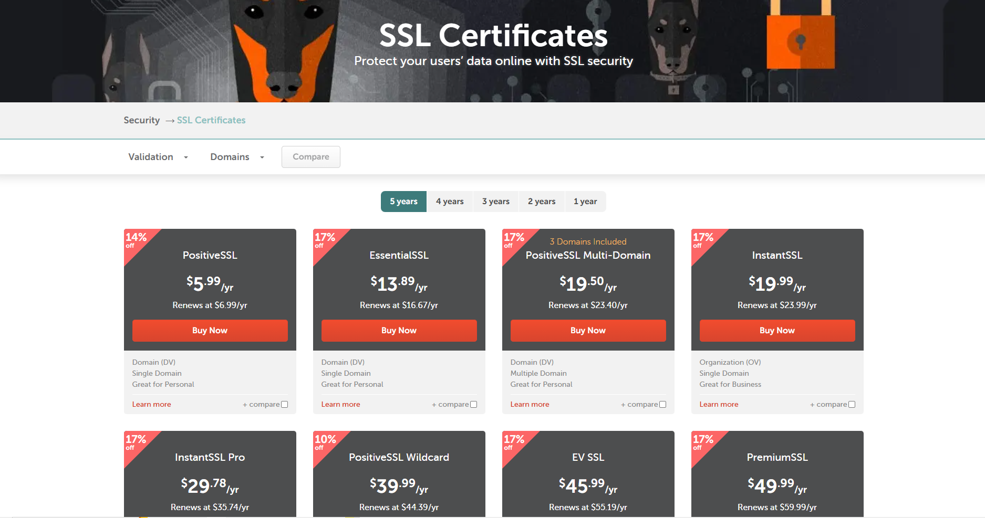Buy Now for EssentialSSL
The width and height of the screenshot is (985, 518).
click(399, 331)
